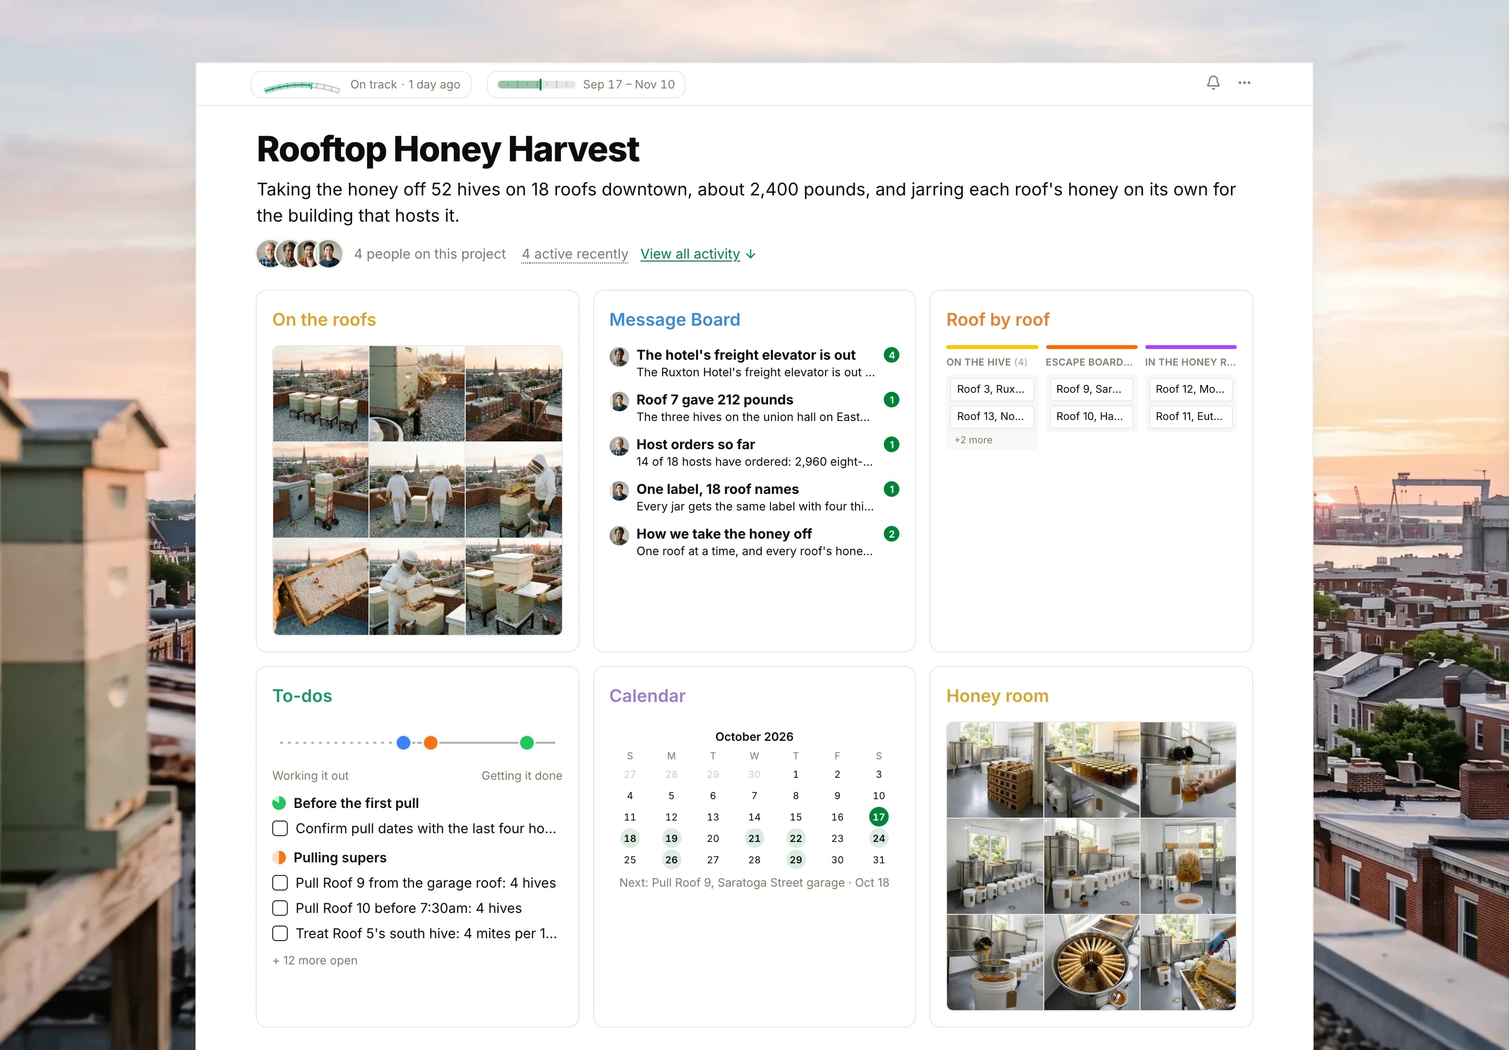Screen dimensions: 1509x1050
Task: Open the Roof 7 gave 212 pounds message
Action: point(754,408)
